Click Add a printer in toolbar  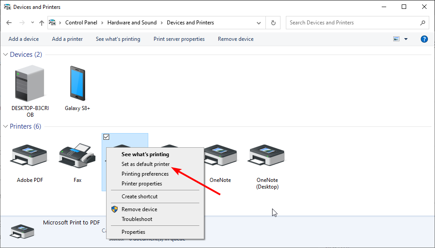click(x=67, y=39)
